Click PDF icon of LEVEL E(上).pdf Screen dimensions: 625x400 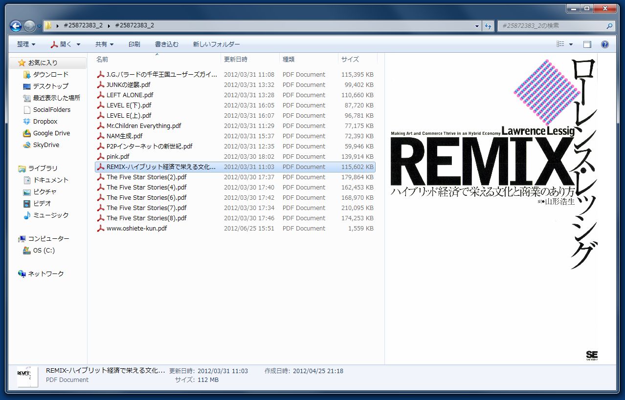pyautogui.click(x=101, y=115)
